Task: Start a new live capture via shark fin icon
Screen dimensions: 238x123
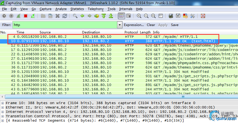Action: pyautogui.click(x=18, y=16)
